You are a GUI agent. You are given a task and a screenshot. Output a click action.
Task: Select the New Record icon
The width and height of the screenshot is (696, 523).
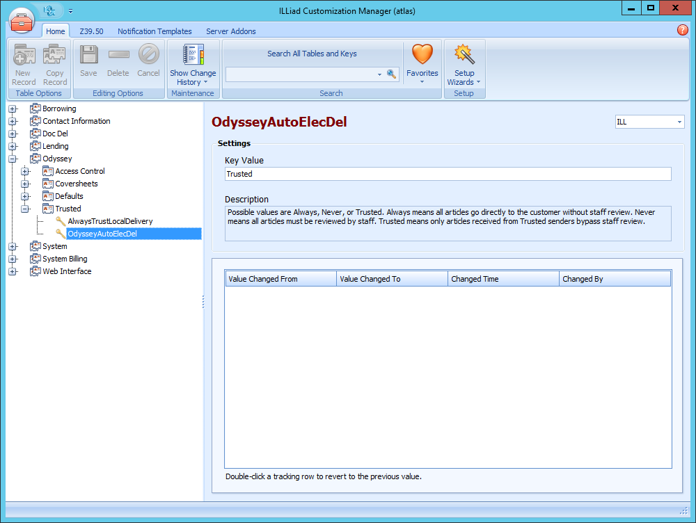[24, 54]
